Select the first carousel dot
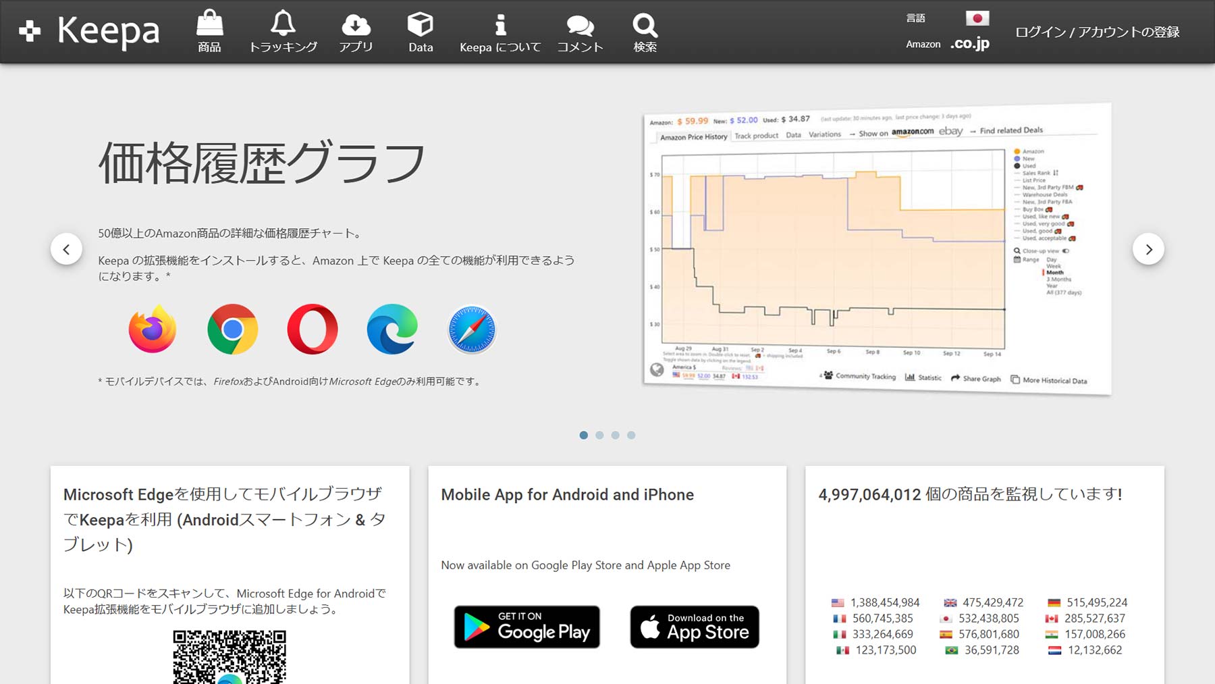This screenshot has height=684, width=1215. point(584,435)
